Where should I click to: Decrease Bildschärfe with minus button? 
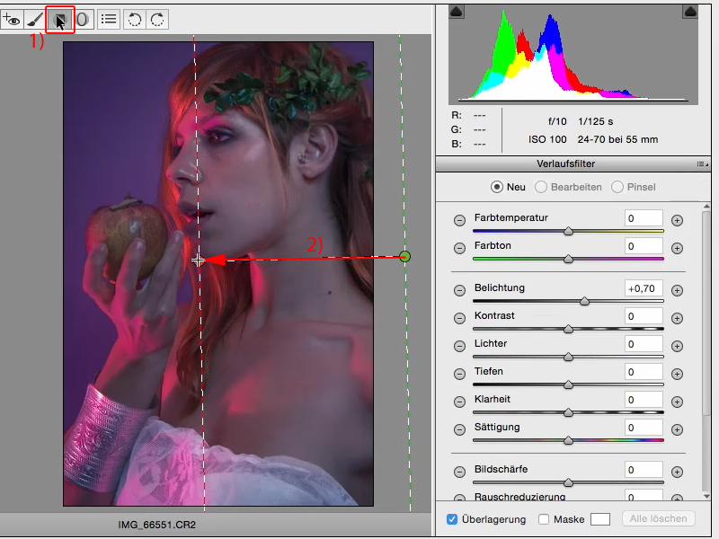(x=459, y=473)
